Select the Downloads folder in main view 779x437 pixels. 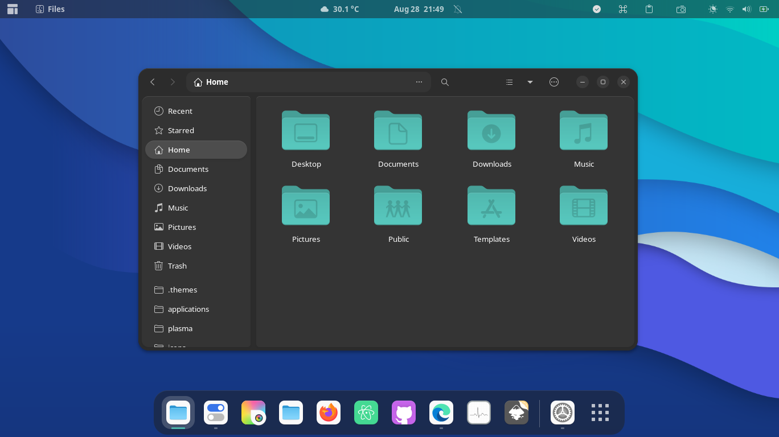click(x=491, y=130)
